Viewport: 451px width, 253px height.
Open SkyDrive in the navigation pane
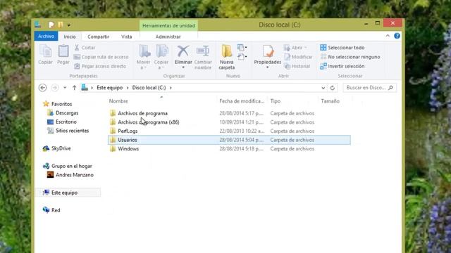[56, 148]
